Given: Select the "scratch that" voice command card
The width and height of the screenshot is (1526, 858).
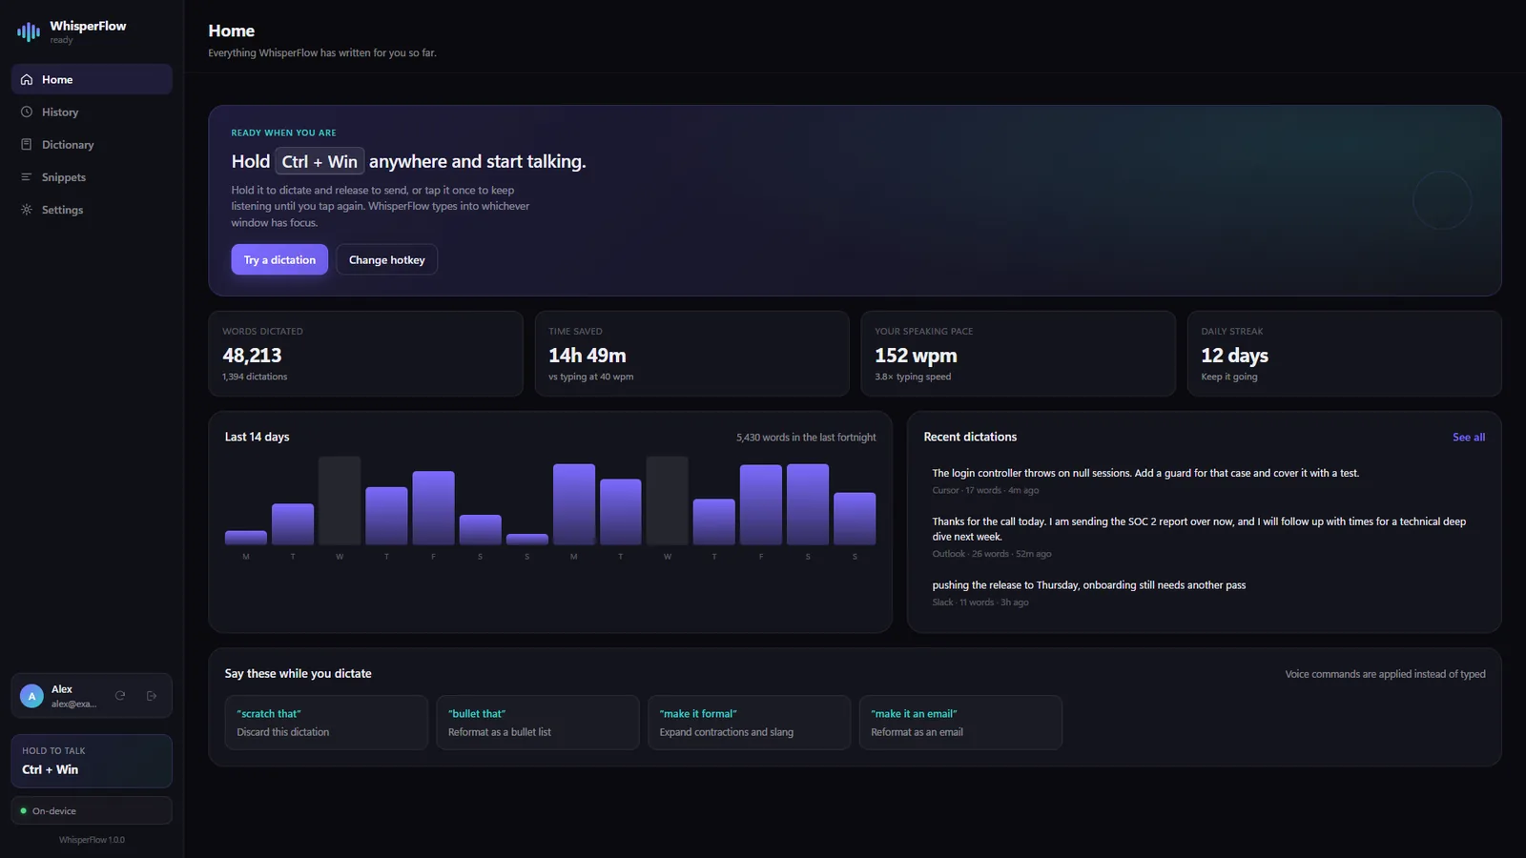Looking at the screenshot, I should click(x=326, y=723).
